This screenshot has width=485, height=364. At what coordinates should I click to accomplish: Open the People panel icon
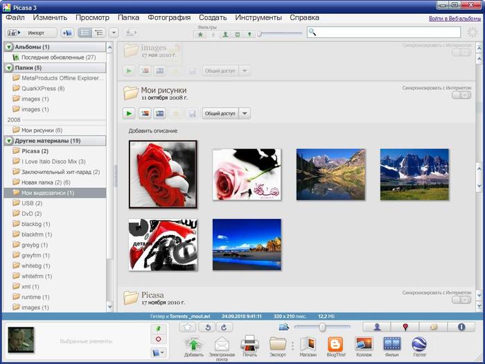(377, 327)
